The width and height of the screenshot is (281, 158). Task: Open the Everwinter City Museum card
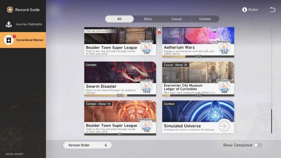pyautogui.click(x=198, y=79)
